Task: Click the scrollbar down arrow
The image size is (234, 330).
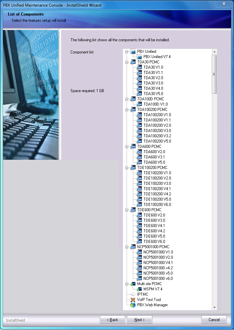Action: click(x=214, y=308)
